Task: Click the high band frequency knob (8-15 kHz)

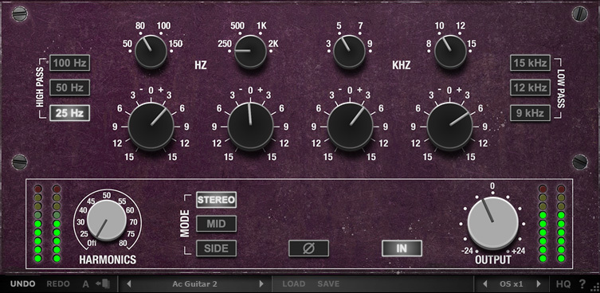Action: [x=450, y=52]
